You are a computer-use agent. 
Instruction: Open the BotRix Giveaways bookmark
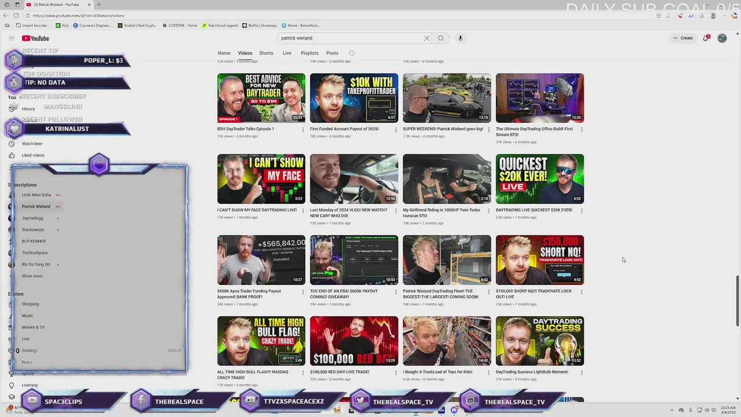coord(259,25)
